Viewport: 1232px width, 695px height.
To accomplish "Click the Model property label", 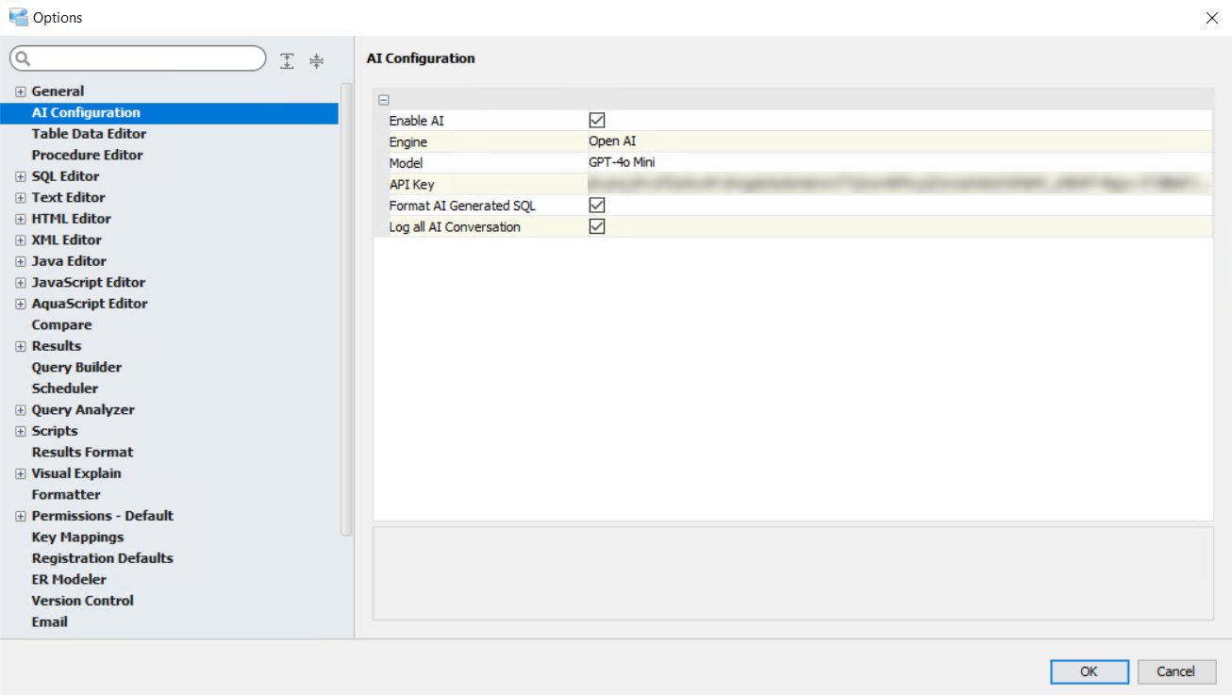I will 407,163.
